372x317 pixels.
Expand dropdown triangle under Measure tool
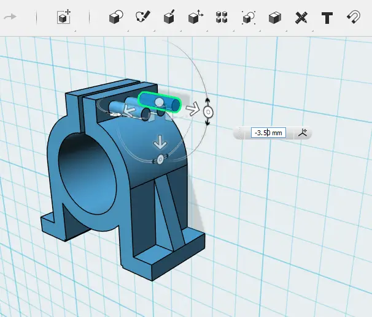tap(313, 31)
